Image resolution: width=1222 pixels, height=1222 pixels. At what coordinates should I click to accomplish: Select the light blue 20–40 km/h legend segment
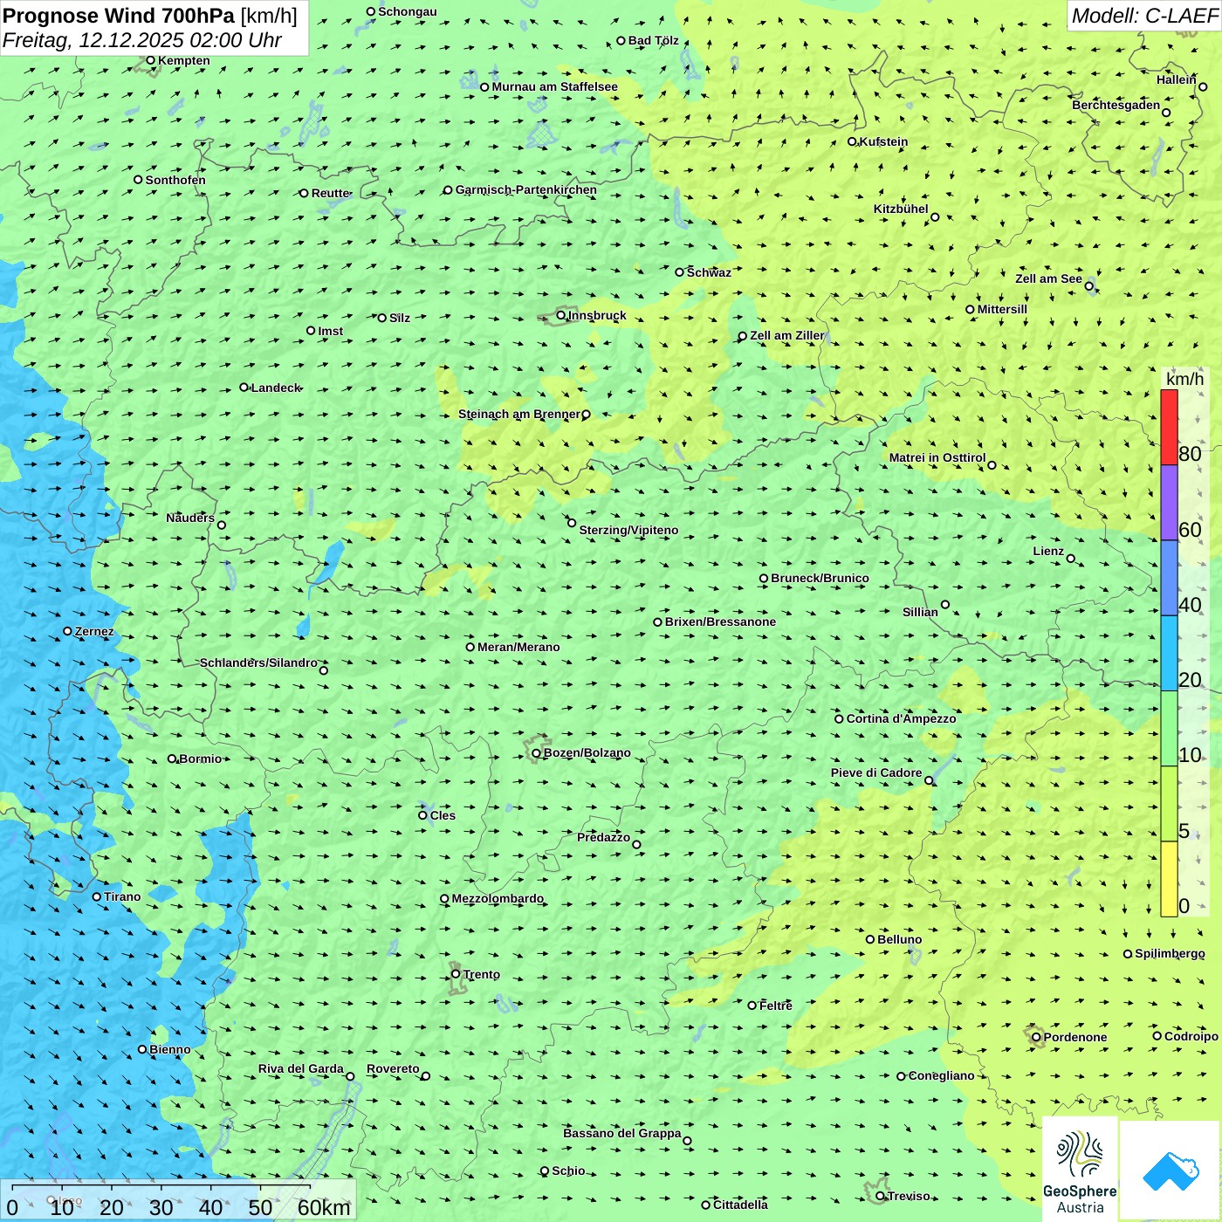click(x=1169, y=654)
